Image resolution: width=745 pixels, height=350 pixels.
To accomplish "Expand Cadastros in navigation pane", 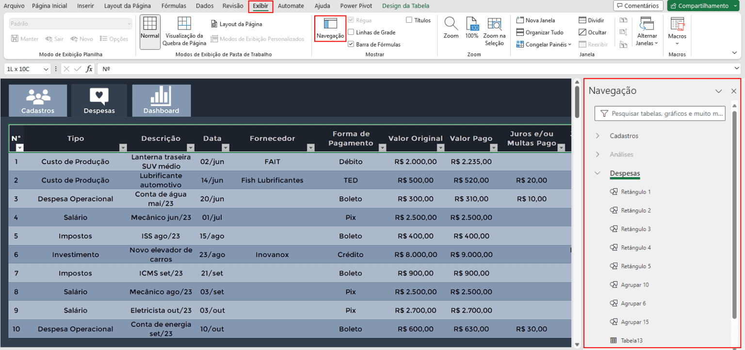I will 598,136.
